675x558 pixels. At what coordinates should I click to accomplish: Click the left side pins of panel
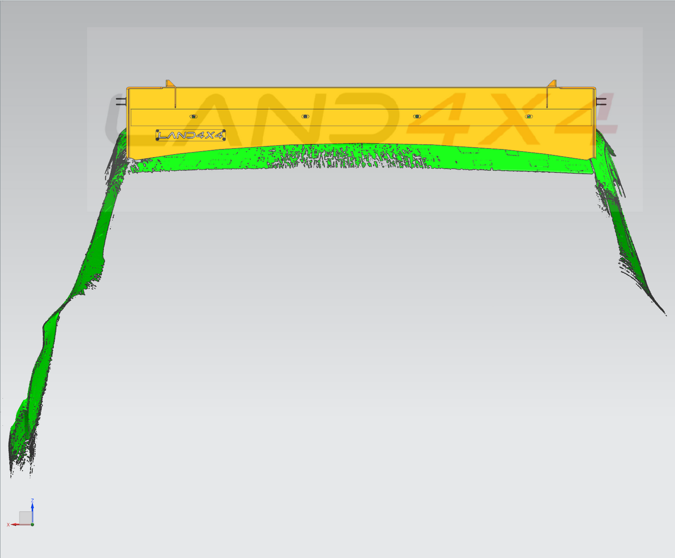pos(121,101)
